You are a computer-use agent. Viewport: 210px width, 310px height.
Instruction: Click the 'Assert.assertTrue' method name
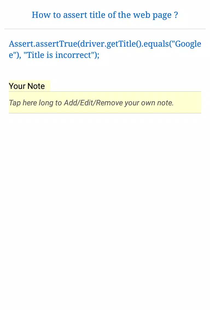click(x=43, y=44)
